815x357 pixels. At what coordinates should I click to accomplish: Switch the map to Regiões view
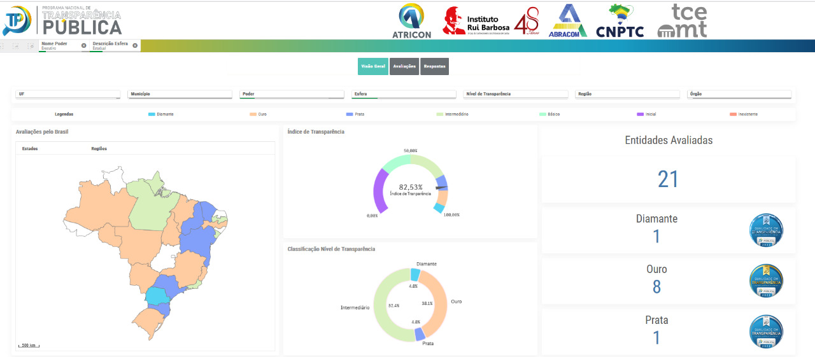(99, 149)
